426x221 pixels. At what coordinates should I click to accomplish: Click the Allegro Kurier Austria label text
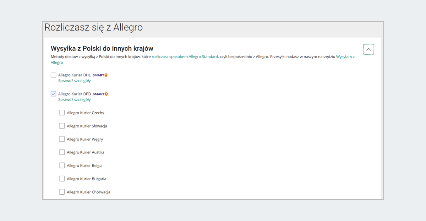tap(86, 152)
